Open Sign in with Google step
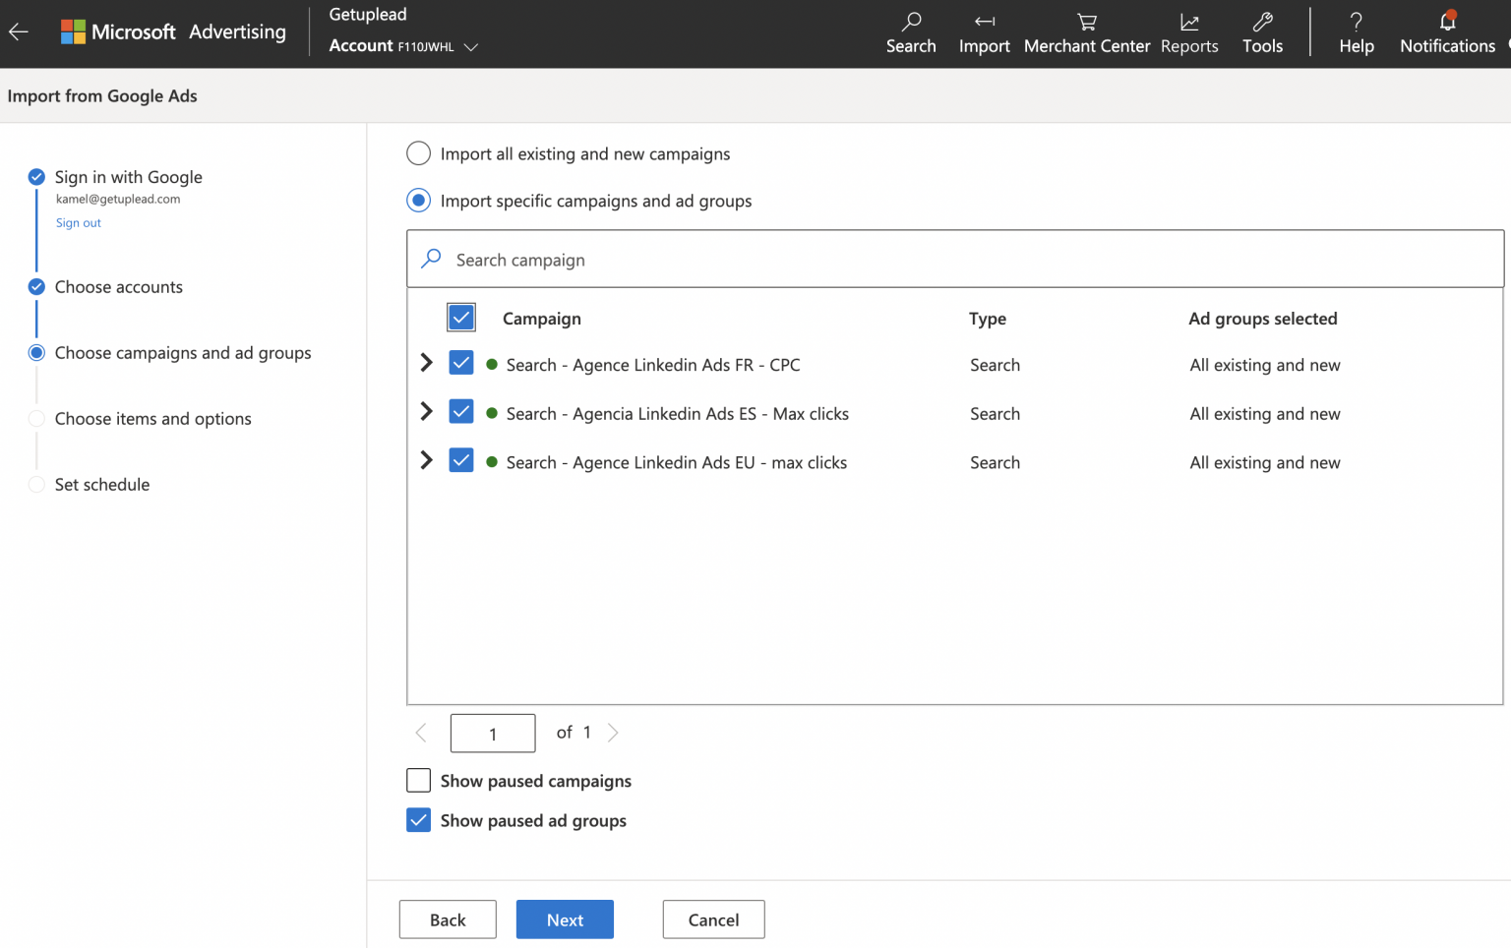 tap(129, 177)
